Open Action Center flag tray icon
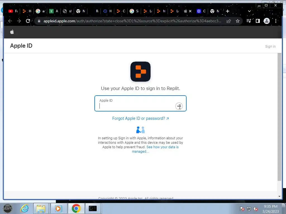 click(242, 209)
